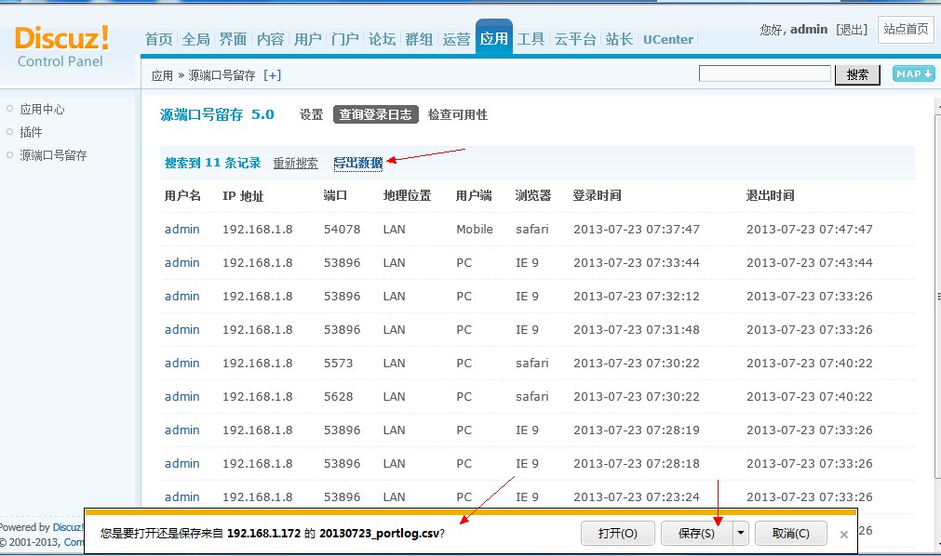This screenshot has height=556, width=941.
Task: Open the 云平台 menu tab
Action: coord(575,40)
